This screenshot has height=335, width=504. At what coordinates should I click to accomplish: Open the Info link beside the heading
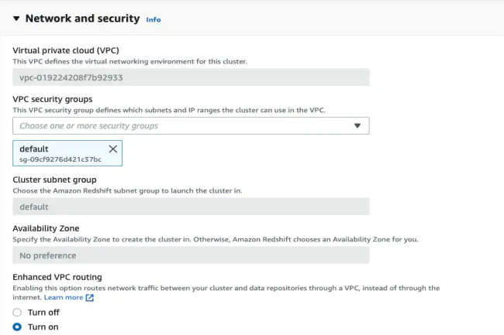pos(154,19)
